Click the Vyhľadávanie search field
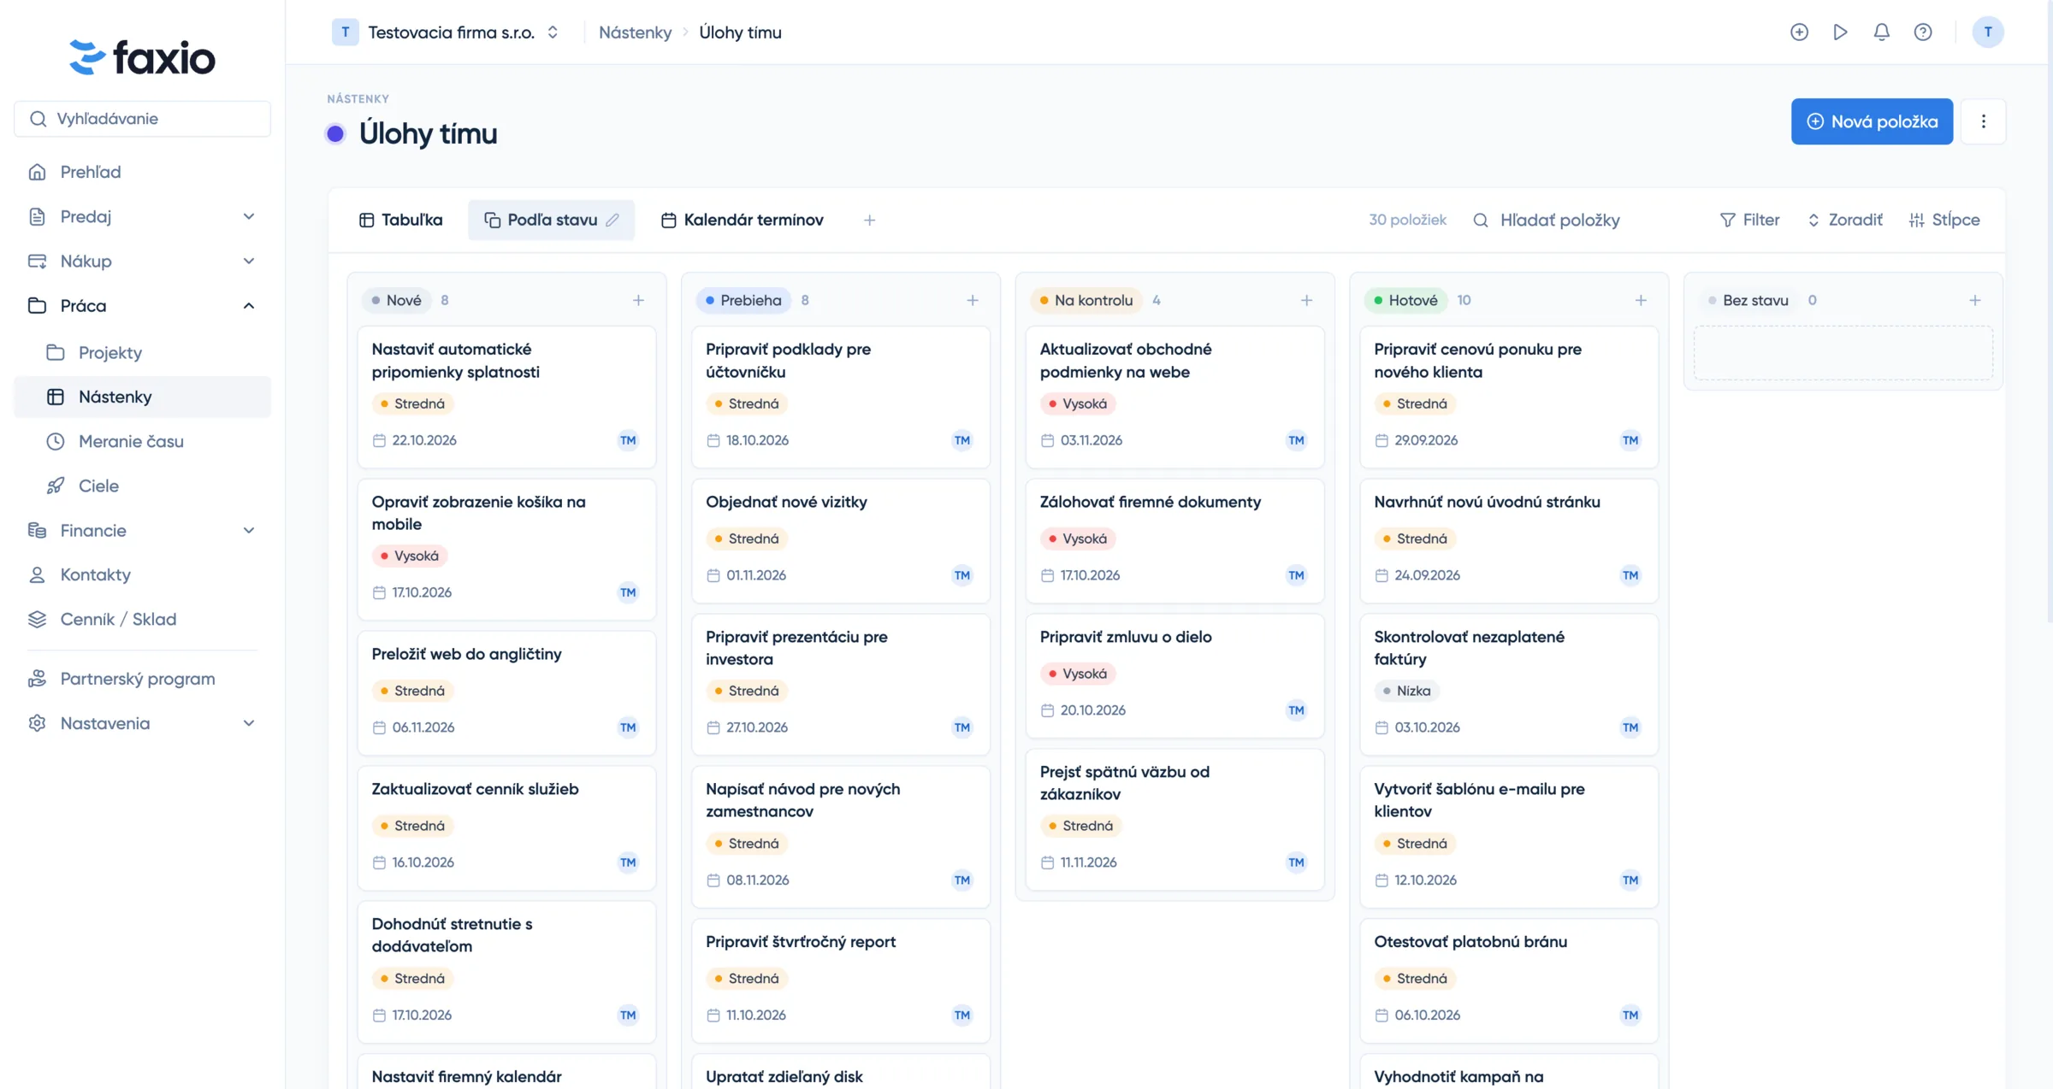 [142, 119]
